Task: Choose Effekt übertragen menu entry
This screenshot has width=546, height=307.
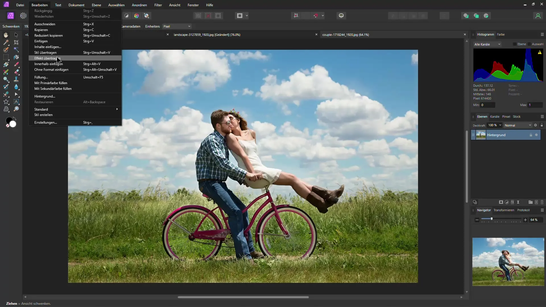Action: 75,58
